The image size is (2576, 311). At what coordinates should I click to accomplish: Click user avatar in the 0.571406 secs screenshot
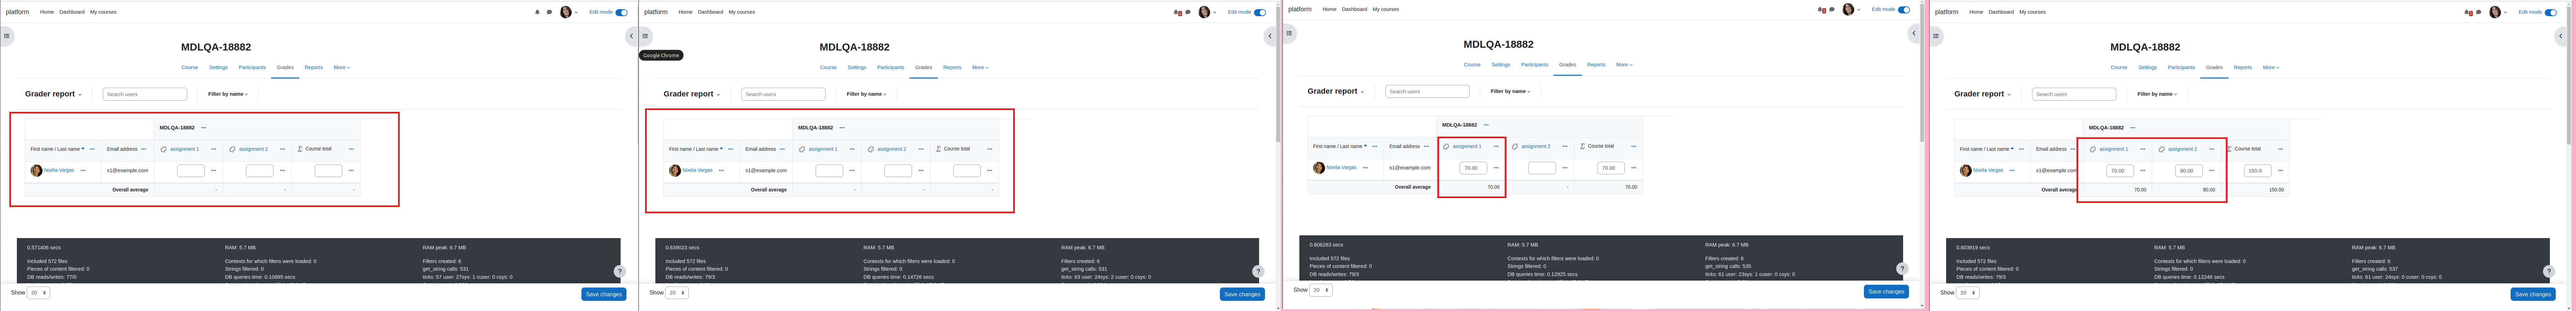pyautogui.click(x=566, y=12)
